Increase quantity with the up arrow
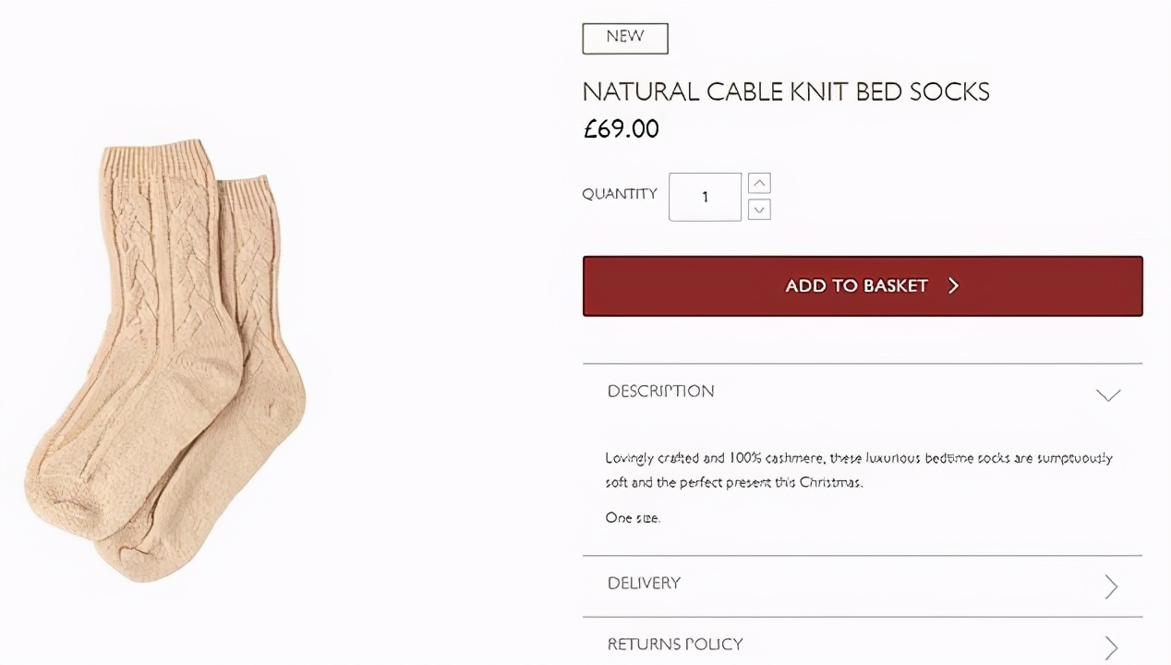The height and width of the screenshot is (665, 1171). tap(759, 183)
